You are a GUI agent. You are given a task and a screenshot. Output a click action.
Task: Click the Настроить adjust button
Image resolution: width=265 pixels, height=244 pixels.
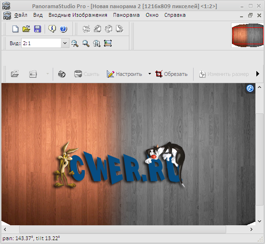pyautogui.click(x=125, y=74)
